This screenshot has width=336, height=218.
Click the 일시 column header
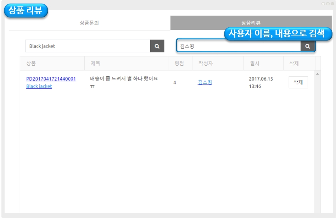click(x=255, y=64)
